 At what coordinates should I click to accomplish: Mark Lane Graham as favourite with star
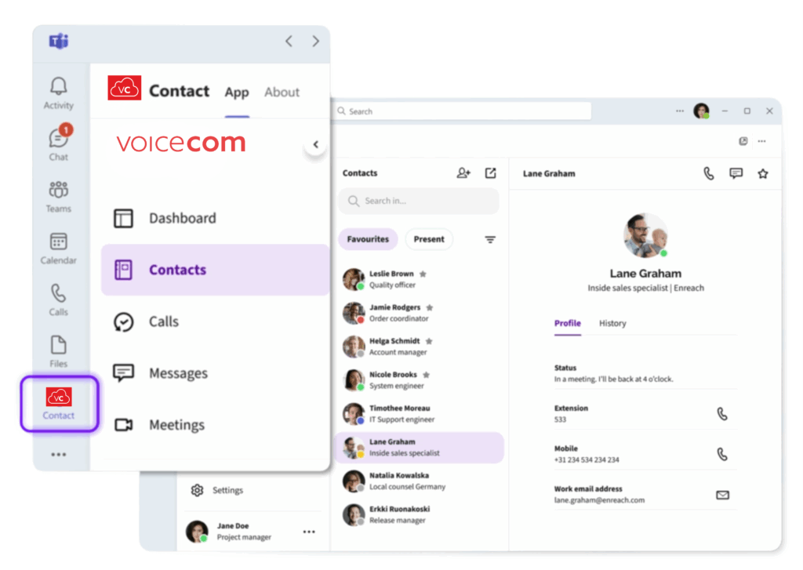[763, 173]
